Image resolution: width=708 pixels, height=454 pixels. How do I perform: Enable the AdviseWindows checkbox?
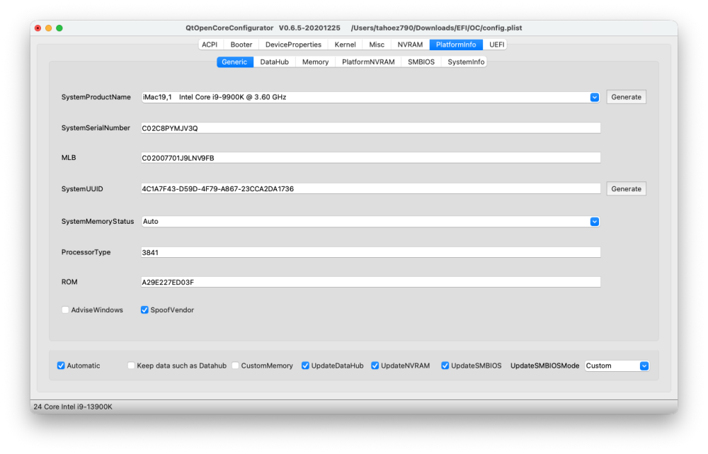pos(65,310)
